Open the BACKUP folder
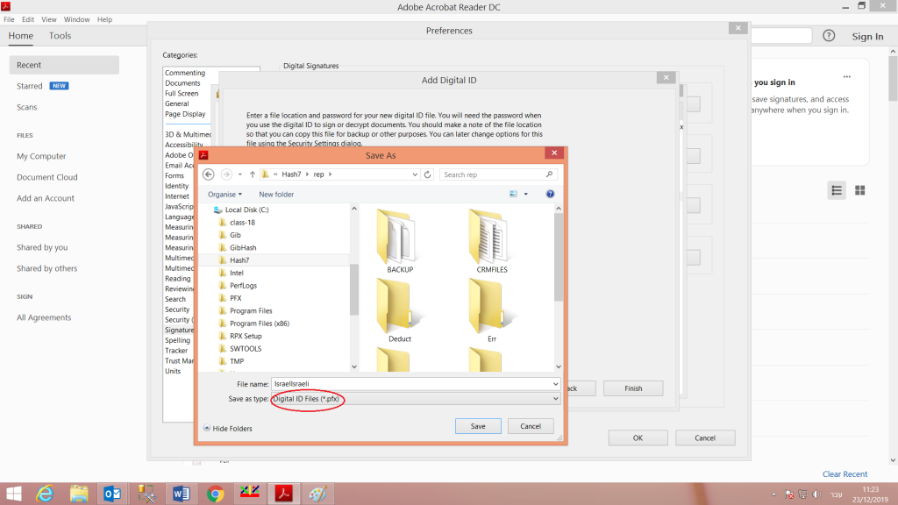Image resolution: width=898 pixels, height=505 pixels. tap(399, 240)
